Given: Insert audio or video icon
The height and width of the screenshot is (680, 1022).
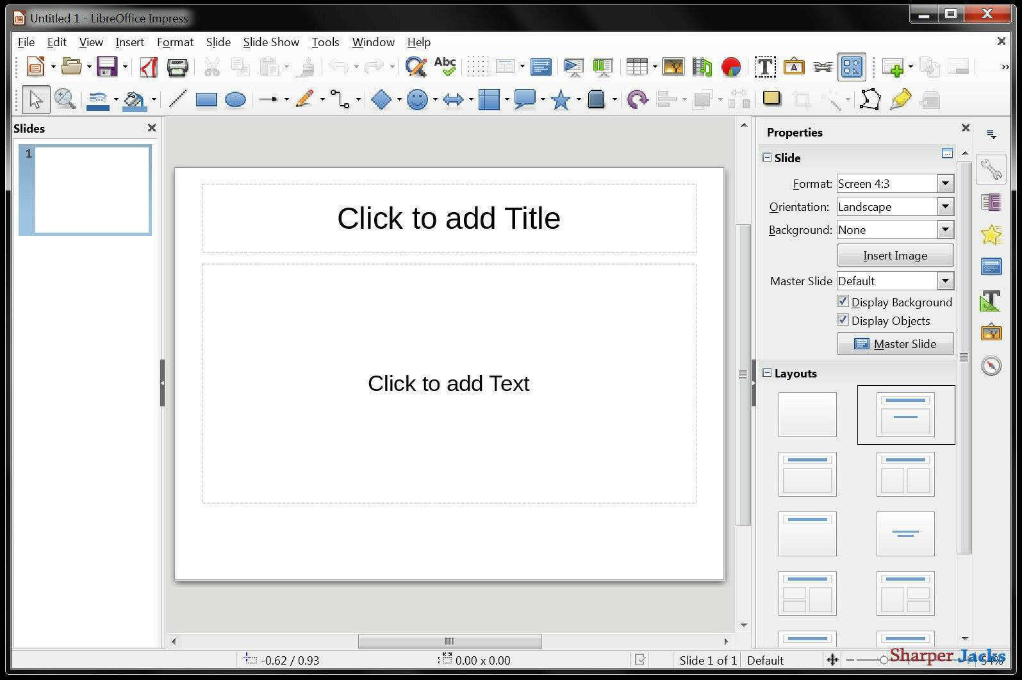Looking at the screenshot, I should tap(702, 67).
